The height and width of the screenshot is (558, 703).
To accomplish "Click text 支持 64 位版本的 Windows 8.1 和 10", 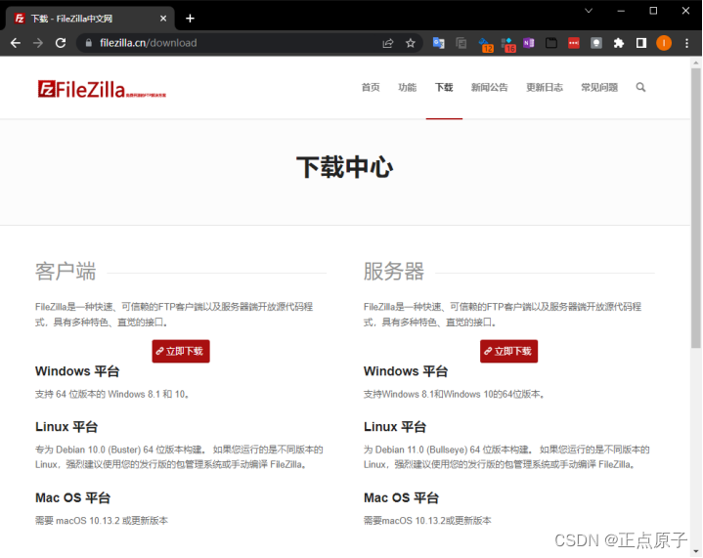I will click(x=112, y=395).
